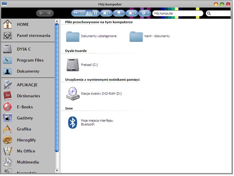Click the back navigation arrow

41,13
